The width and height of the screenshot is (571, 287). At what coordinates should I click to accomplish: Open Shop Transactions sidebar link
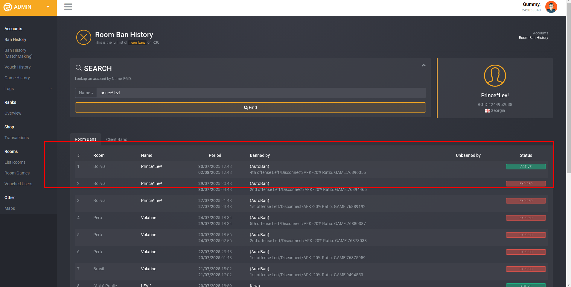pos(17,138)
